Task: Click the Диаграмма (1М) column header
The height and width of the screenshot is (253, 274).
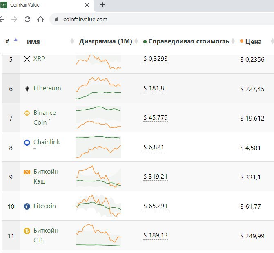Action: pos(105,41)
